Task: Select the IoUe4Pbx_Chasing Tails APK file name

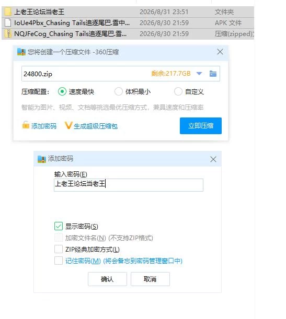Action: click(x=72, y=23)
